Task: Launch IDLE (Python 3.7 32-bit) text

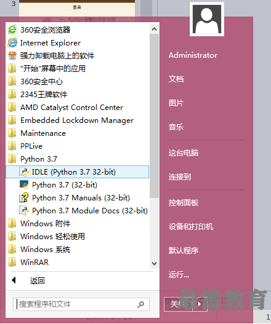Action: tap(74, 172)
